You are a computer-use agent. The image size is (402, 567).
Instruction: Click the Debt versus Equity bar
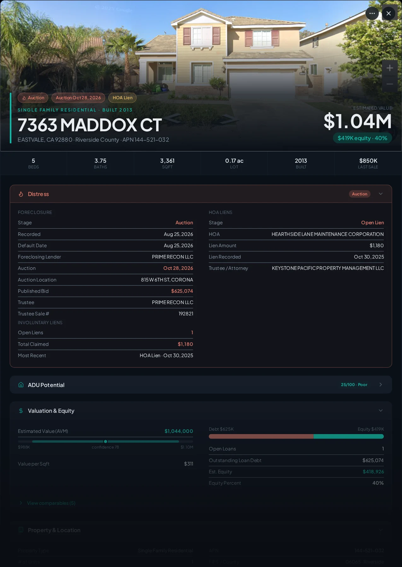coord(296,436)
